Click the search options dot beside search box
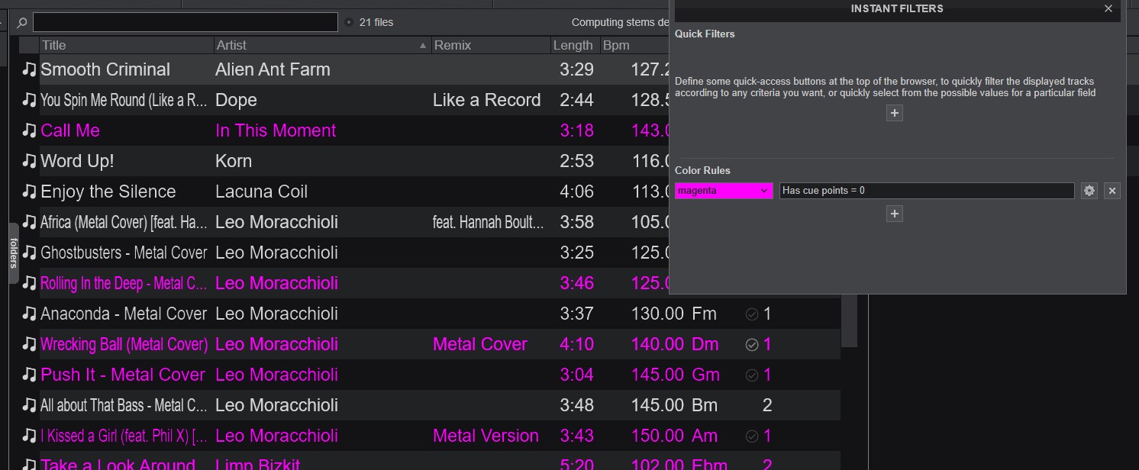This screenshot has width=1139, height=470. [349, 22]
